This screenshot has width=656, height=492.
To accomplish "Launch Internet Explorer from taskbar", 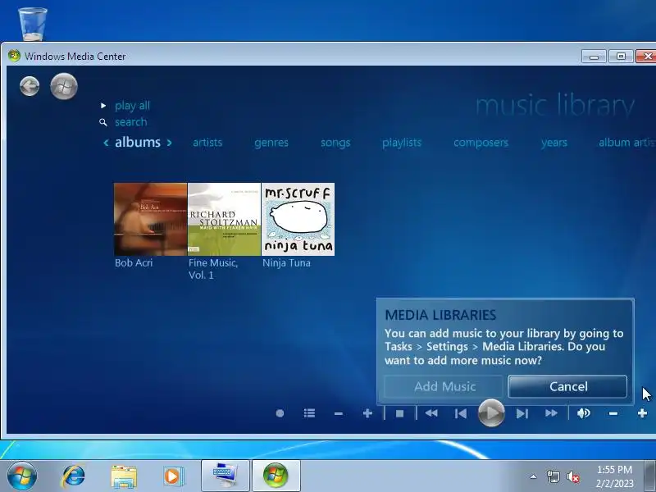I will click(x=74, y=476).
